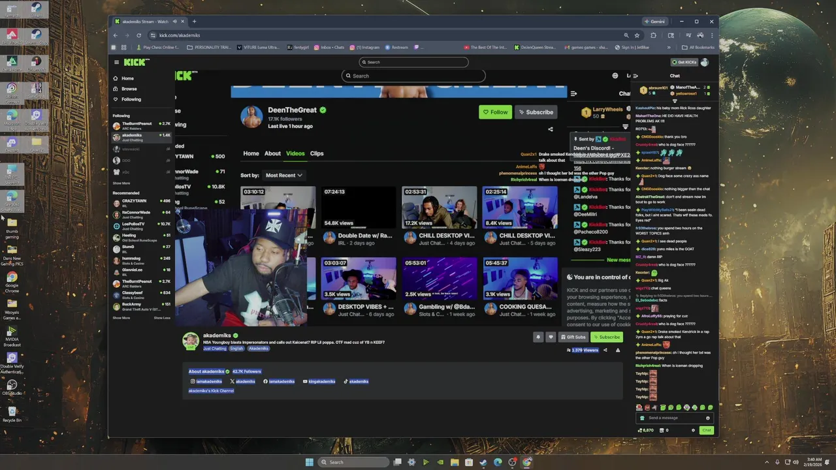Open the Sort by Most Recent dropdown
Image resolution: width=836 pixels, height=470 pixels.
283,175
